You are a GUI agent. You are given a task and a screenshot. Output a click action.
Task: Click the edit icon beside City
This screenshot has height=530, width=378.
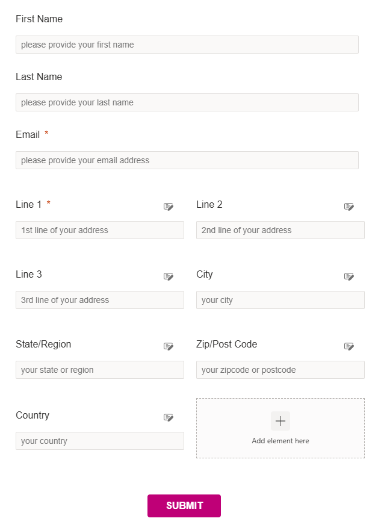pos(349,276)
